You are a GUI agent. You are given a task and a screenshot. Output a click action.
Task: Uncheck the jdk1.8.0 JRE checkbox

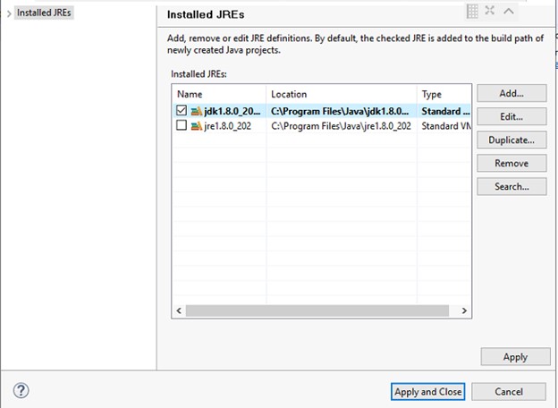tap(182, 111)
